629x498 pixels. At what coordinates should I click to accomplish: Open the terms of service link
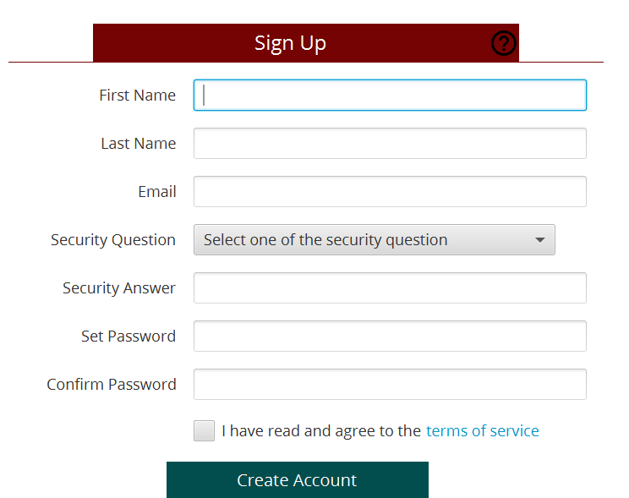pos(482,430)
